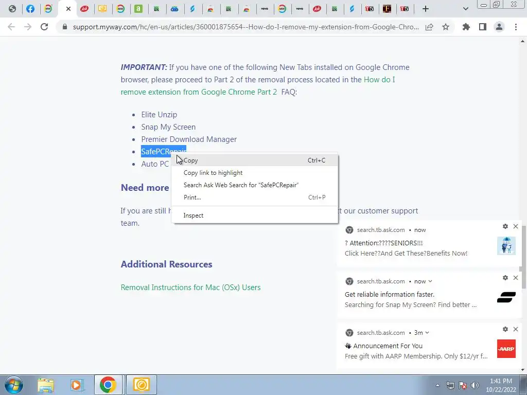
Task: Open the yellow icon tab
Action: [x=102, y=9]
